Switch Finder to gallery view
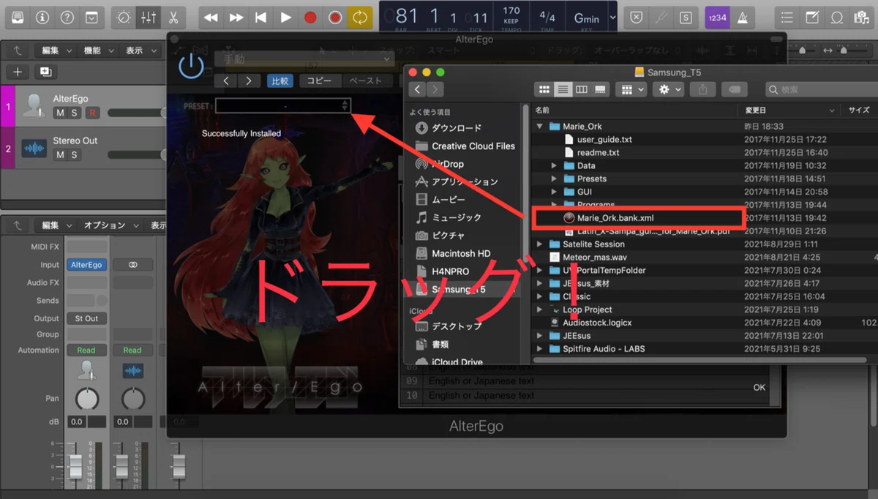The width and height of the screenshot is (878, 499). pyautogui.click(x=601, y=89)
